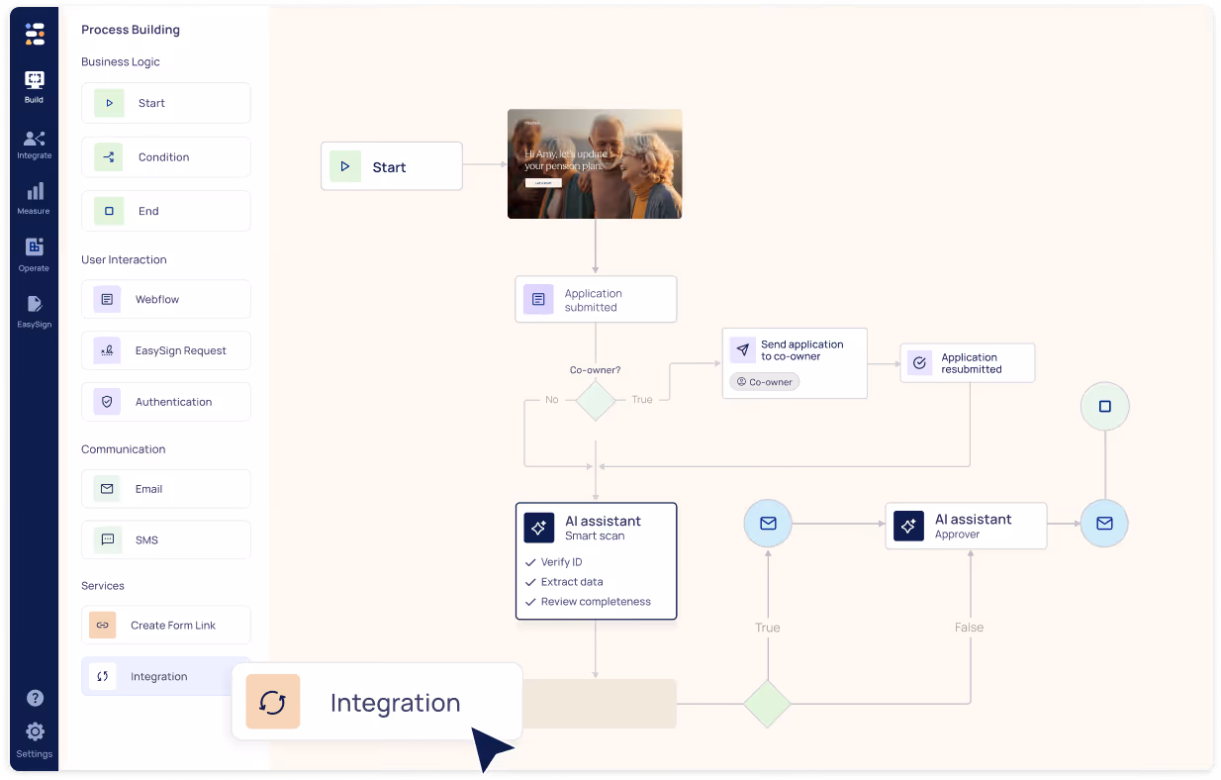Viewport: 1221px width, 780px height.
Task: Select the Start block in Business Logic
Action: [x=166, y=103]
